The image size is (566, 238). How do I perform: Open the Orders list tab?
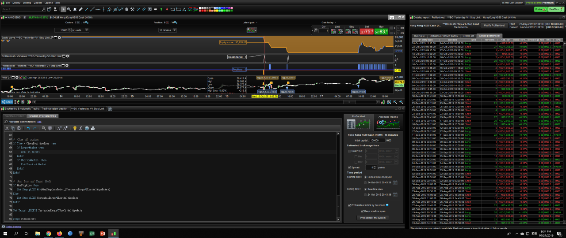pos(468,36)
